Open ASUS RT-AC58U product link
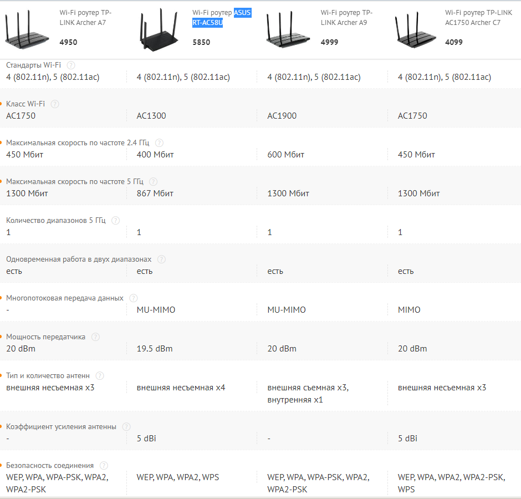Screen dimensions: 521x499 pos(222,17)
